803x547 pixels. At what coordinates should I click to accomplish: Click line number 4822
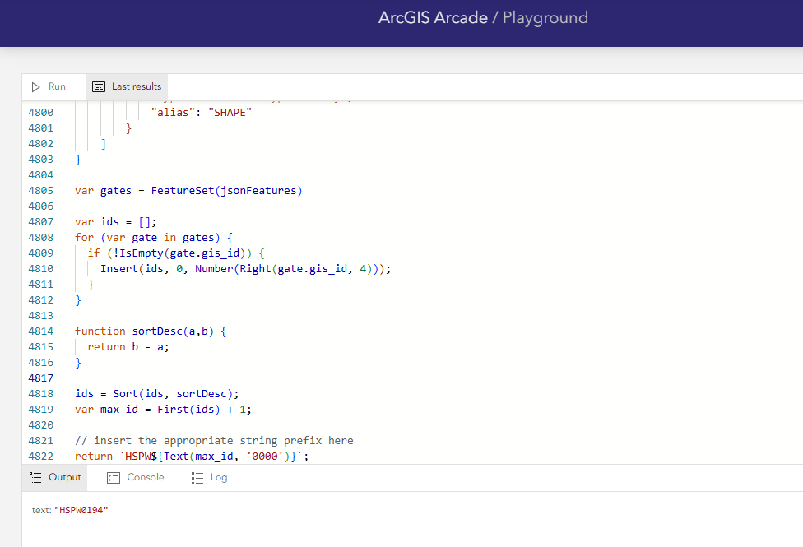click(x=41, y=456)
